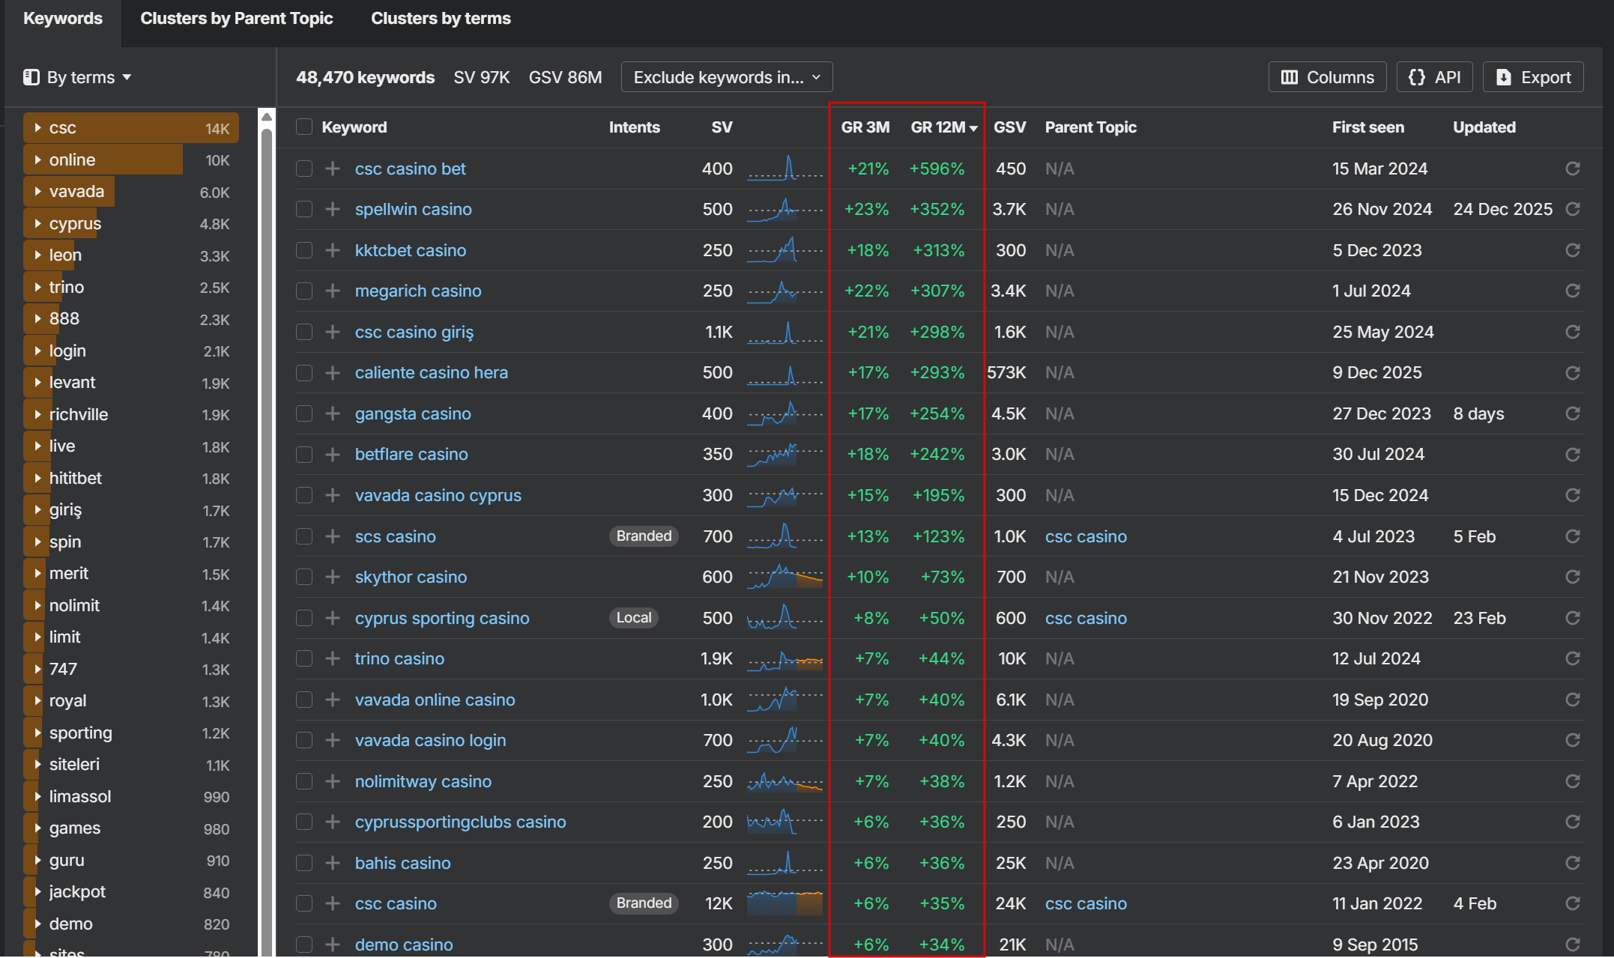Switch to Clusters by Parent Topic tab

[x=236, y=19]
